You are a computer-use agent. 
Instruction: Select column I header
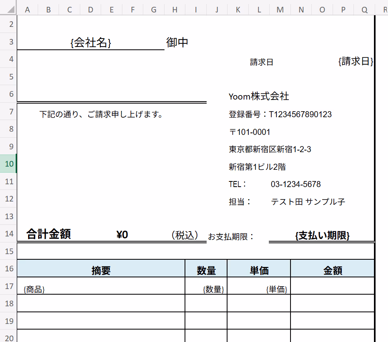196,10
